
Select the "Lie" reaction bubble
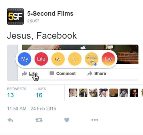point(108,59)
